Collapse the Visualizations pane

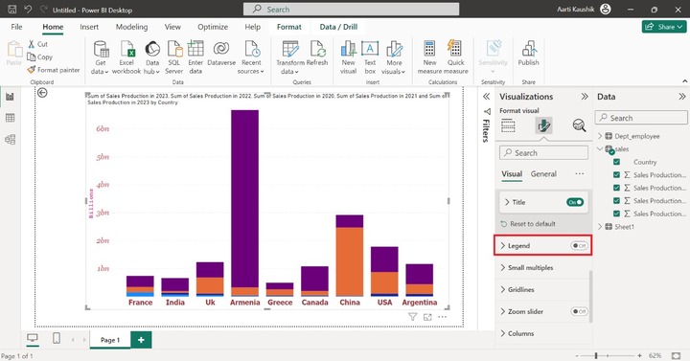[x=585, y=97]
